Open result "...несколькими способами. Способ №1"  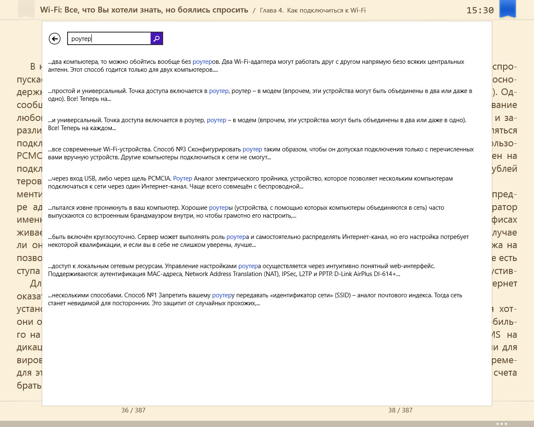(255, 299)
